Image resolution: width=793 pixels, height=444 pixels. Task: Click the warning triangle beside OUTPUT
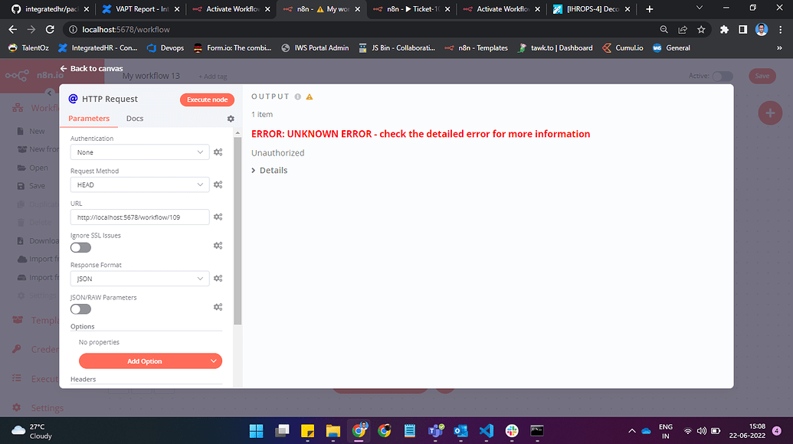coord(309,97)
